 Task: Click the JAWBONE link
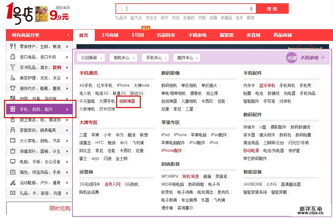coord(253,184)
